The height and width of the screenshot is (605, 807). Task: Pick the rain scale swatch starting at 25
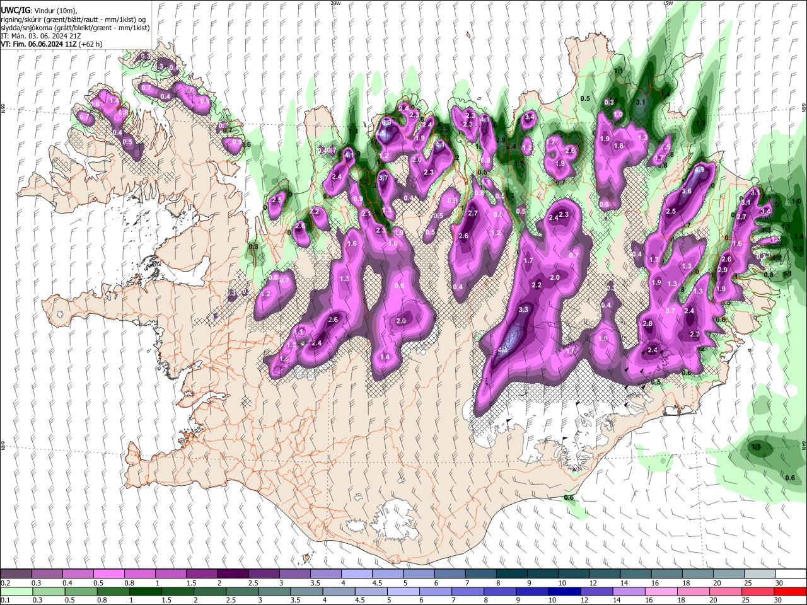758,591
